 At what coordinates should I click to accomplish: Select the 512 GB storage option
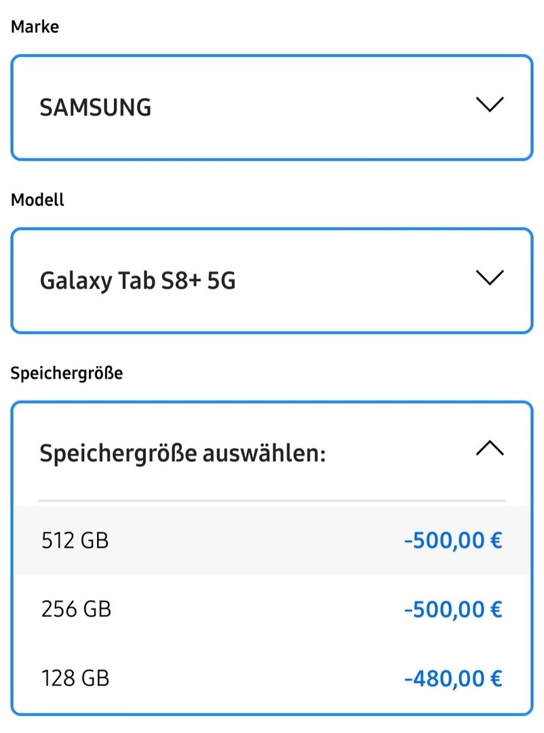coord(75,541)
